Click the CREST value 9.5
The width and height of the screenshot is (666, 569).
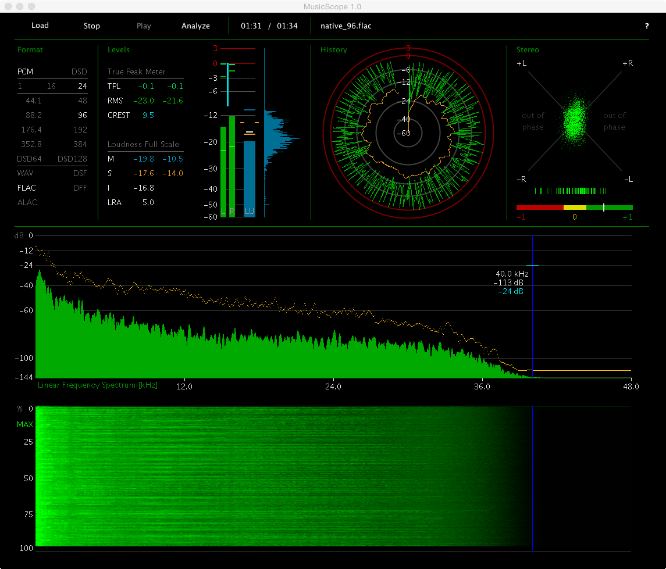coord(148,115)
